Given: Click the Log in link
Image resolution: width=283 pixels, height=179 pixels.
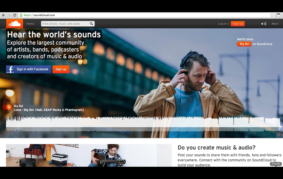Looking at the screenshot, I should click(222, 24).
